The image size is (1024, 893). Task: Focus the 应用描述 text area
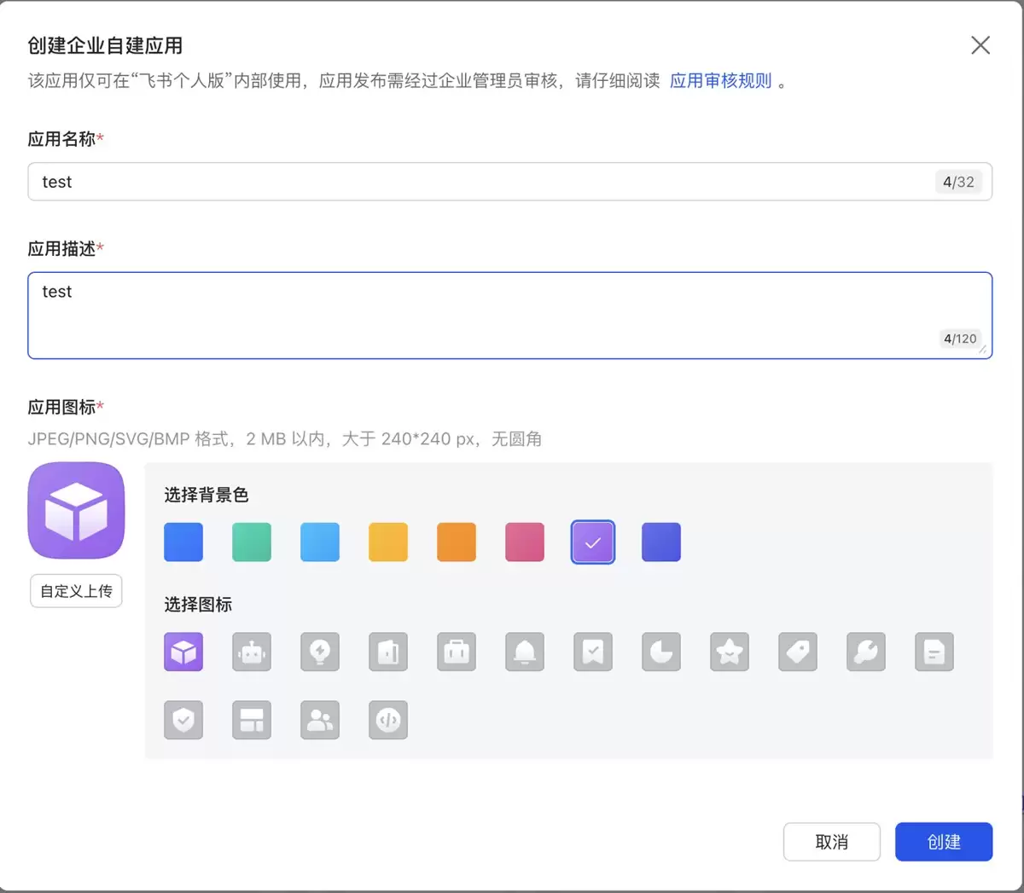(x=509, y=316)
